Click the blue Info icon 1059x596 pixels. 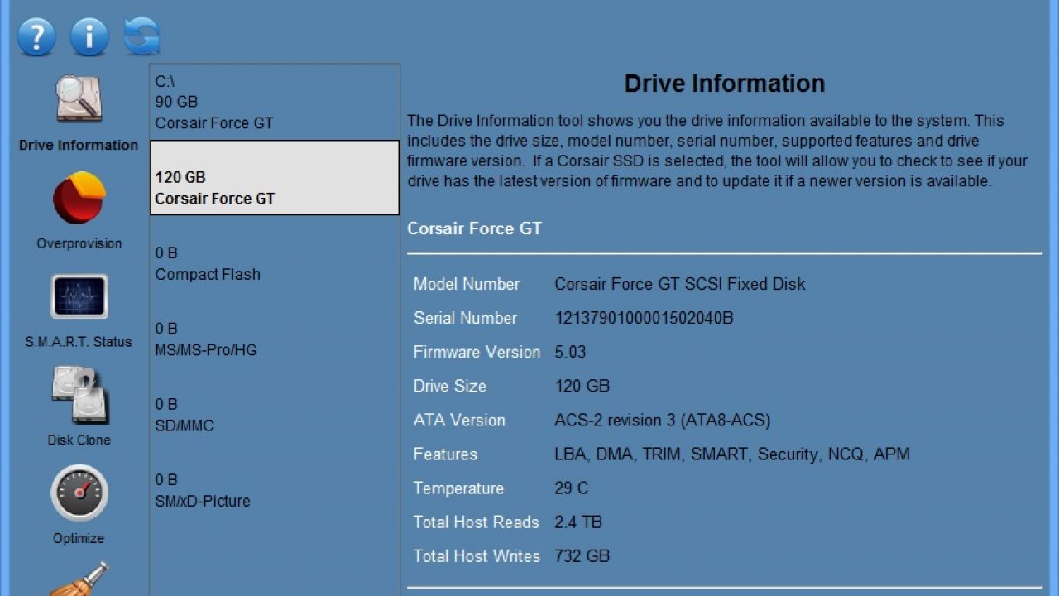(x=89, y=36)
